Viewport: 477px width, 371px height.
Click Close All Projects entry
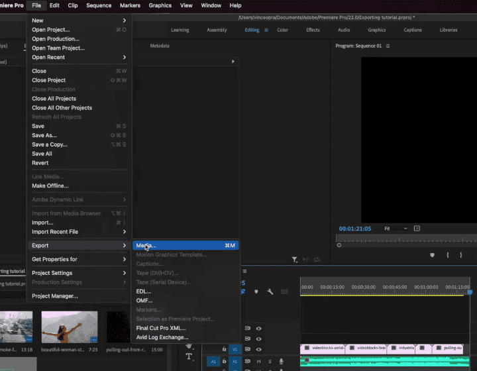[78, 99]
